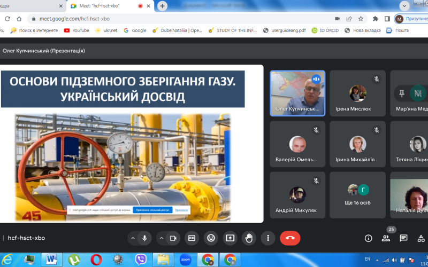
Task: Open uTorrent from taskbar
Action: pyautogui.click(x=74, y=260)
